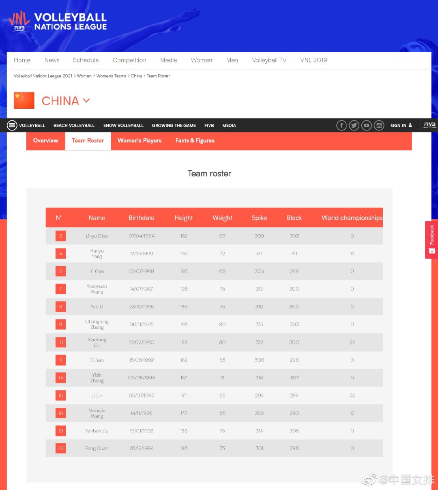Image resolution: width=438 pixels, height=490 pixels.
Task: Click the China flag image
Action: pos(24,101)
